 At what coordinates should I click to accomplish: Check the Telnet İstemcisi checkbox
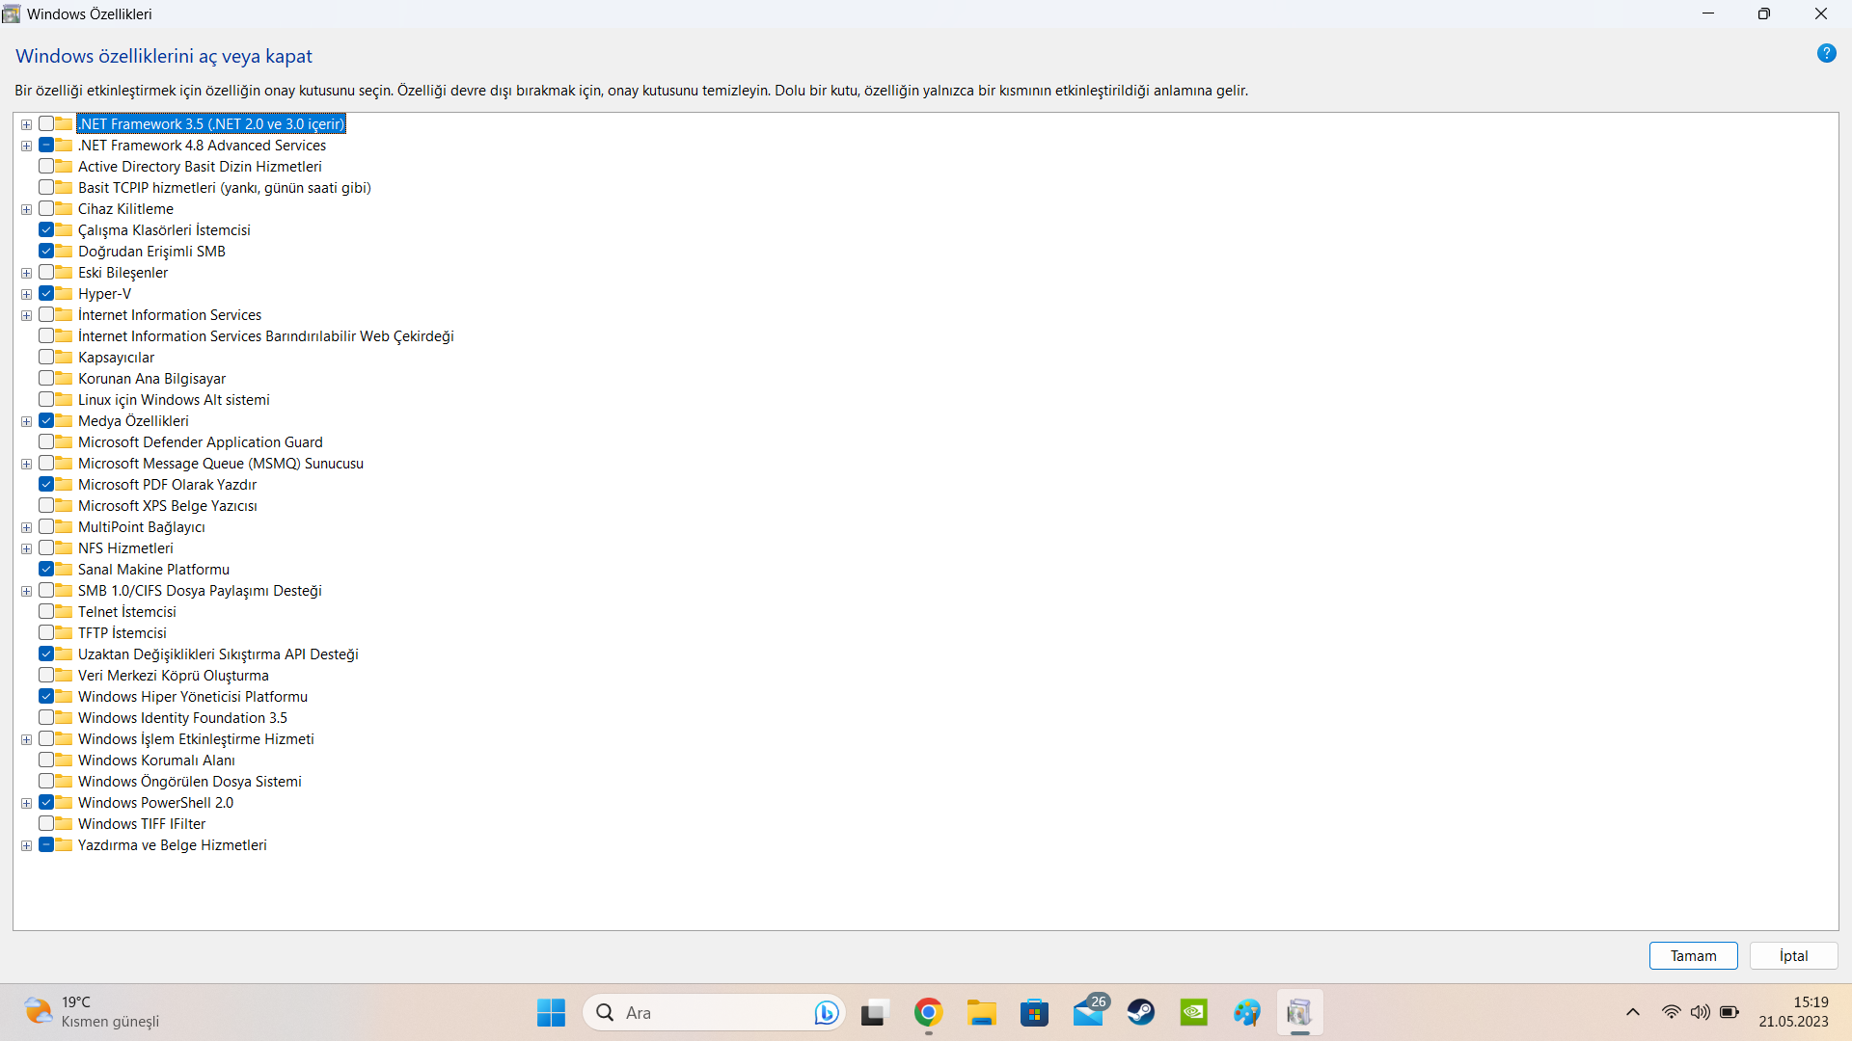(46, 612)
